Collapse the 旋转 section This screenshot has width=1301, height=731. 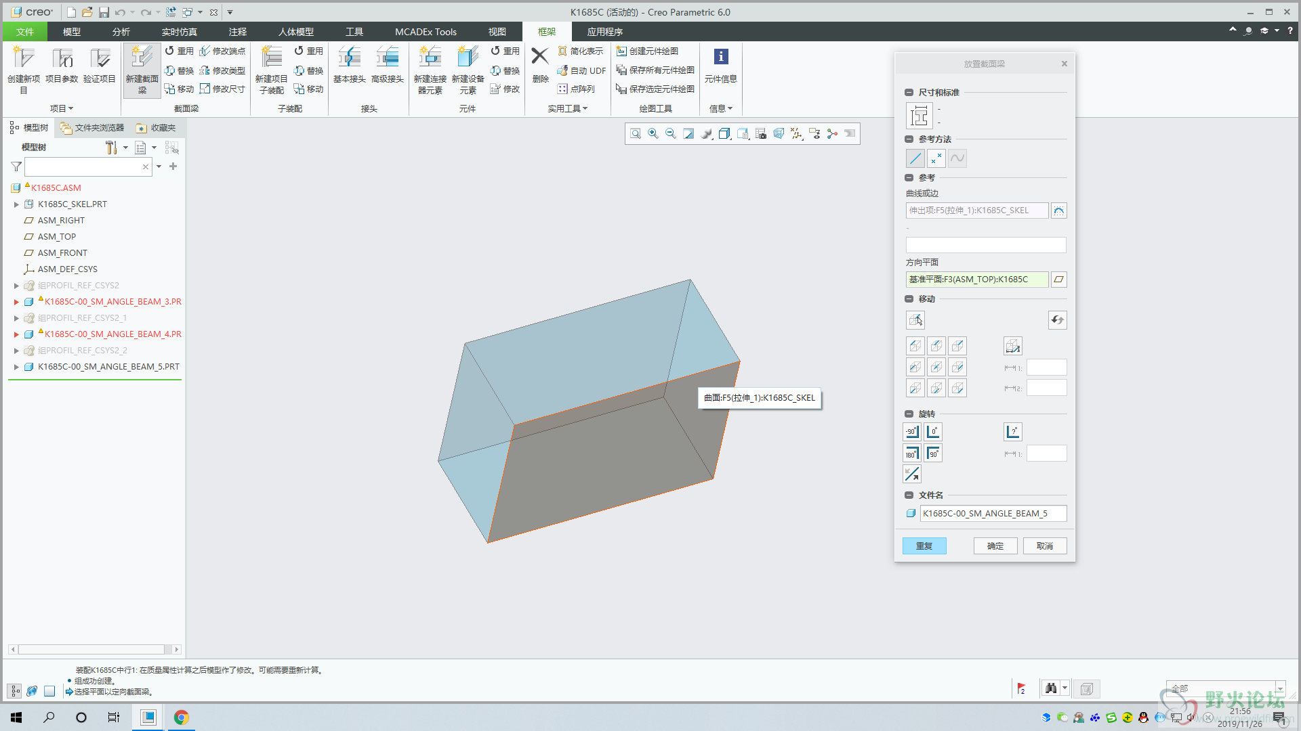click(909, 414)
